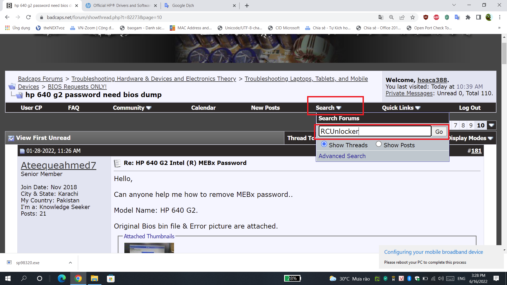
Task: Click the browser reload page icon
Action: click(29, 17)
